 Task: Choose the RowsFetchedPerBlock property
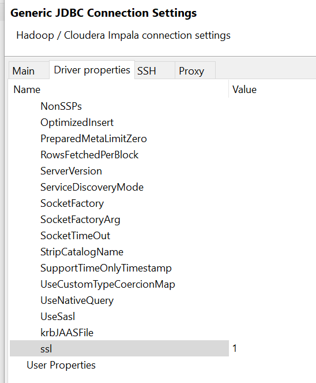89,155
